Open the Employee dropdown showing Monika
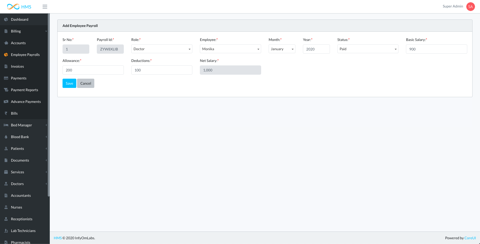This screenshot has width=480, height=244. (x=230, y=49)
